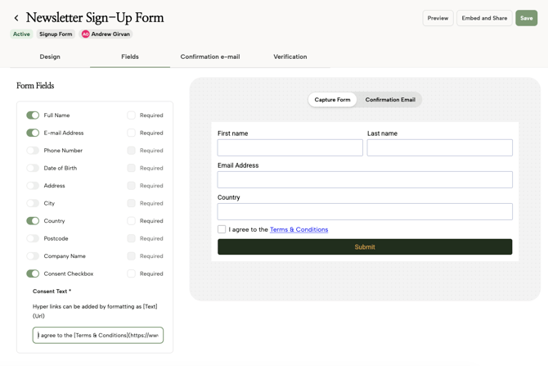The width and height of the screenshot is (548, 366).
Task: Open the Terms & Conditions link
Action: 299,229
